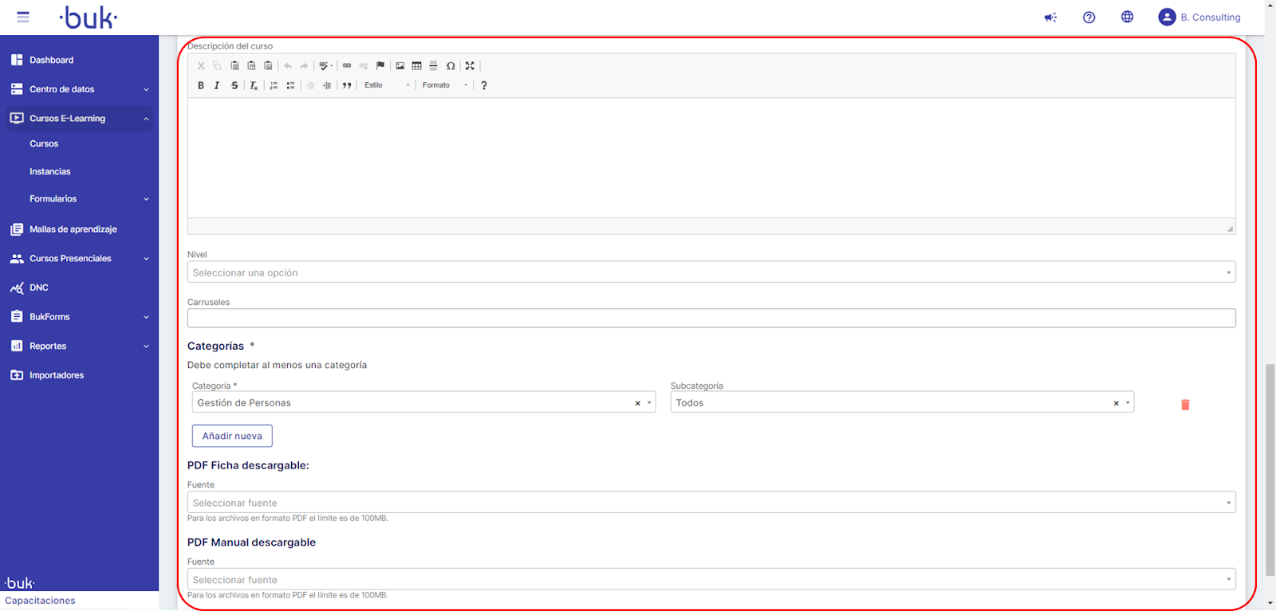Toggle Italic formatting
The height and width of the screenshot is (611, 1276).
tap(217, 85)
